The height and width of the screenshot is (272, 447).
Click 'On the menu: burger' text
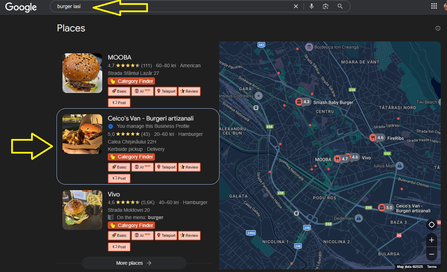140,217
